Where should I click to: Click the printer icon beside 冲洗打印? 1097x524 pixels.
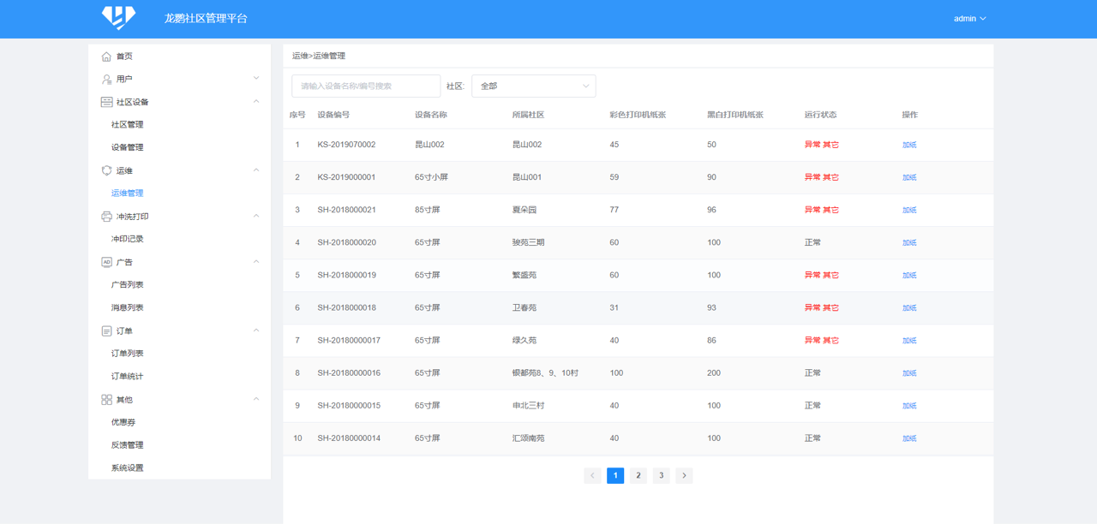pos(106,217)
